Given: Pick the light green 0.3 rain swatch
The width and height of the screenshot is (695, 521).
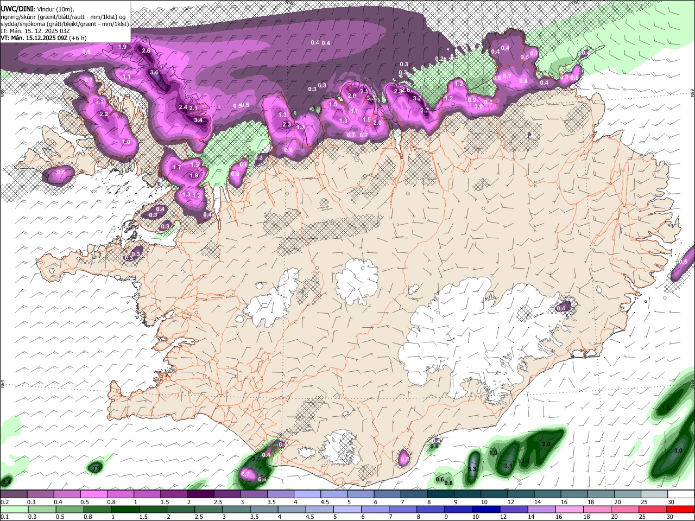Looking at the screenshot, I should [x=41, y=509].
